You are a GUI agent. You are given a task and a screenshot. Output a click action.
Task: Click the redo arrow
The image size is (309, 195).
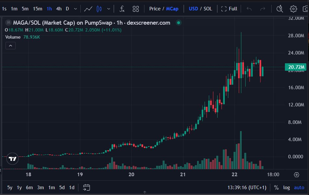coord(262,9)
